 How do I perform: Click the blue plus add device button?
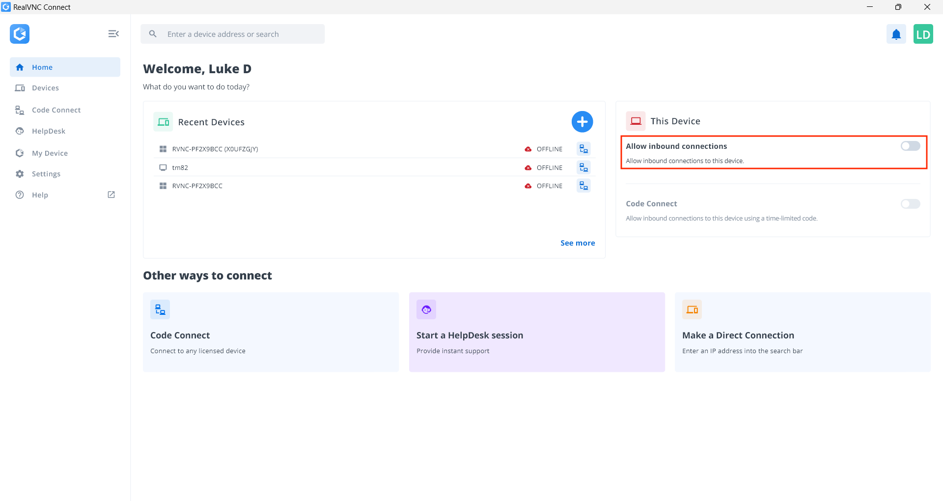click(582, 122)
